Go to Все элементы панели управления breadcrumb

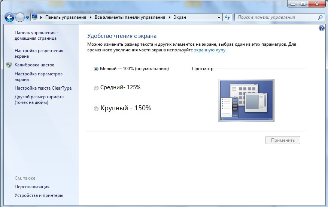tap(130, 17)
